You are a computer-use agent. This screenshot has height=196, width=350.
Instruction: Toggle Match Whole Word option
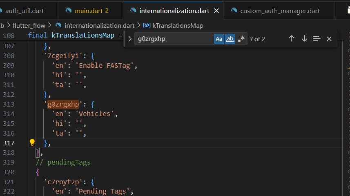[230, 39]
